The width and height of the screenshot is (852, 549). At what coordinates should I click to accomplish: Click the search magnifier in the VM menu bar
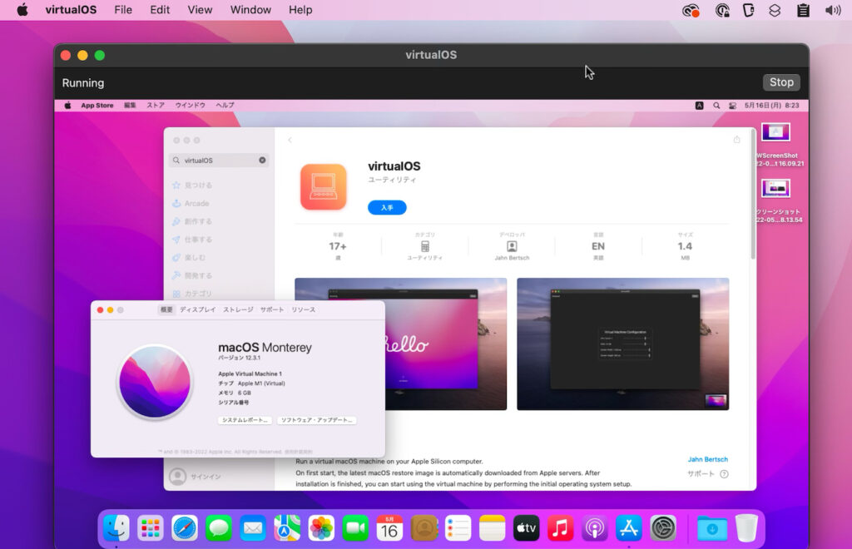(x=716, y=106)
